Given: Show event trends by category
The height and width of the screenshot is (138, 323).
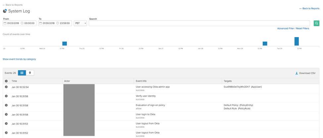Looking at the screenshot, I should pyautogui.click(x=19, y=59).
